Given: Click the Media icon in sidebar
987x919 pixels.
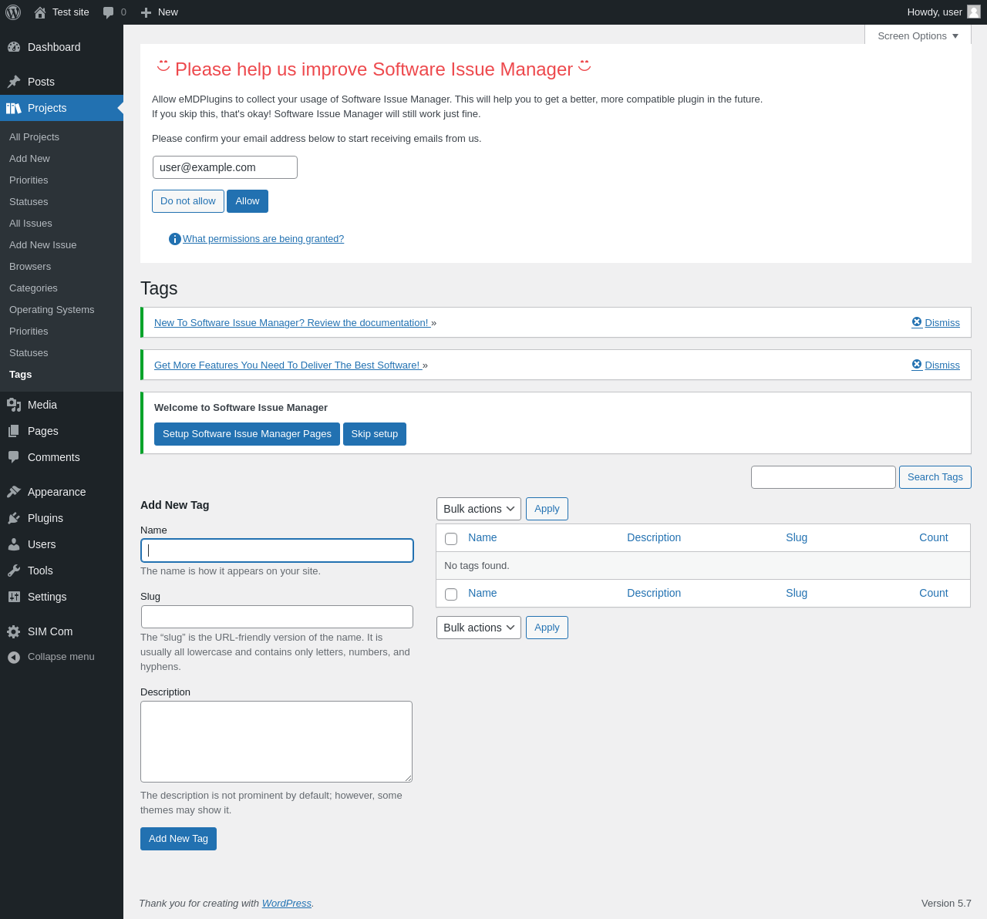Looking at the screenshot, I should tap(14, 405).
